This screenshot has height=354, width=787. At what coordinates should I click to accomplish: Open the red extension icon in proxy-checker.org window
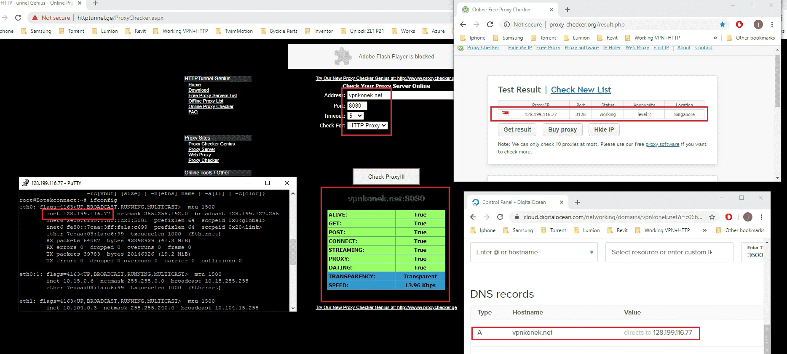[739, 24]
